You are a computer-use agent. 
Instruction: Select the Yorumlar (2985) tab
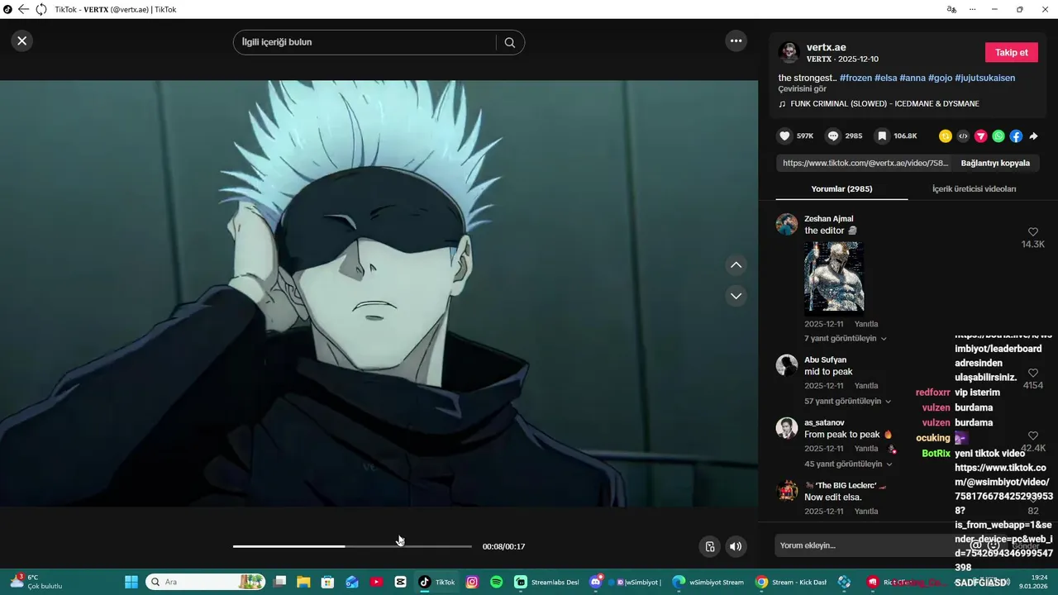(x=841, y=188)
